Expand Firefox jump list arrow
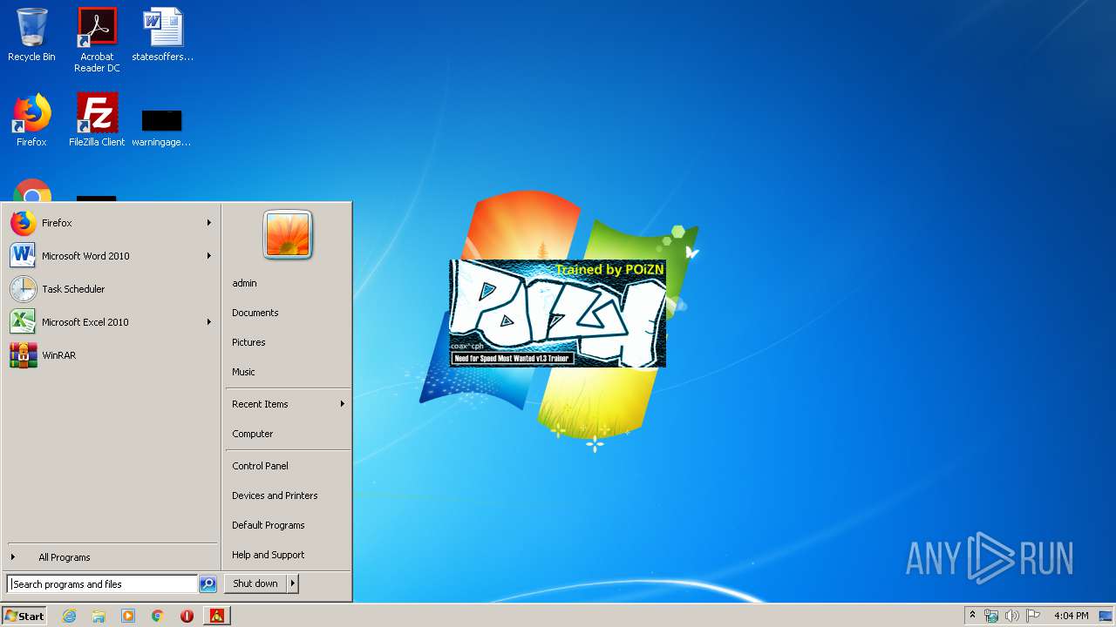This screenshot has height=627, width=1116. click(x=209, y=223)
